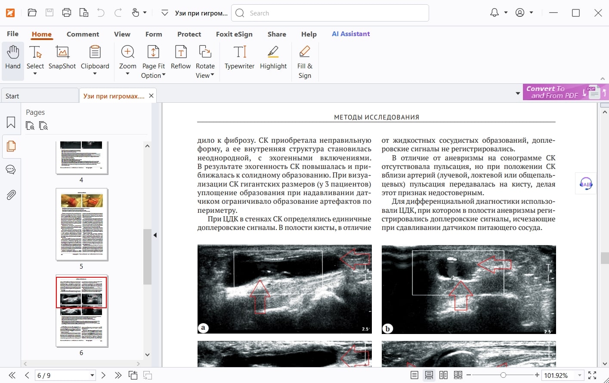The height and width of the screenshot is (383, 609).
Task: Open the Bookmarks panel icon
Action: click(x=11, y=123)
